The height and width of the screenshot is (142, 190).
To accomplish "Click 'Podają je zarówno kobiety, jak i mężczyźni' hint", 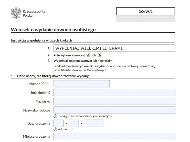I will [86, 116].
